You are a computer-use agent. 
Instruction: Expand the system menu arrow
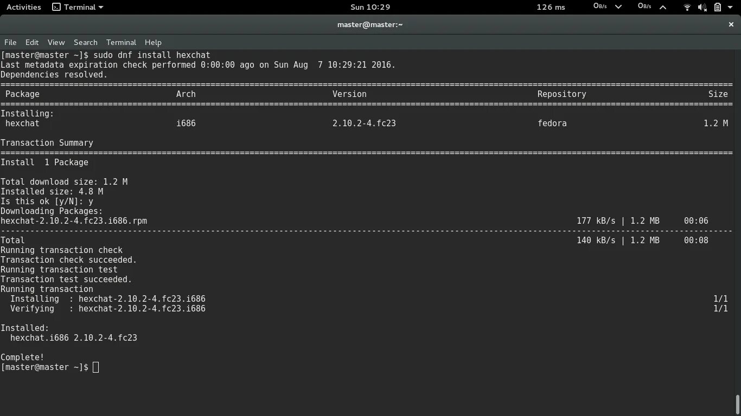tap(731, 7)
